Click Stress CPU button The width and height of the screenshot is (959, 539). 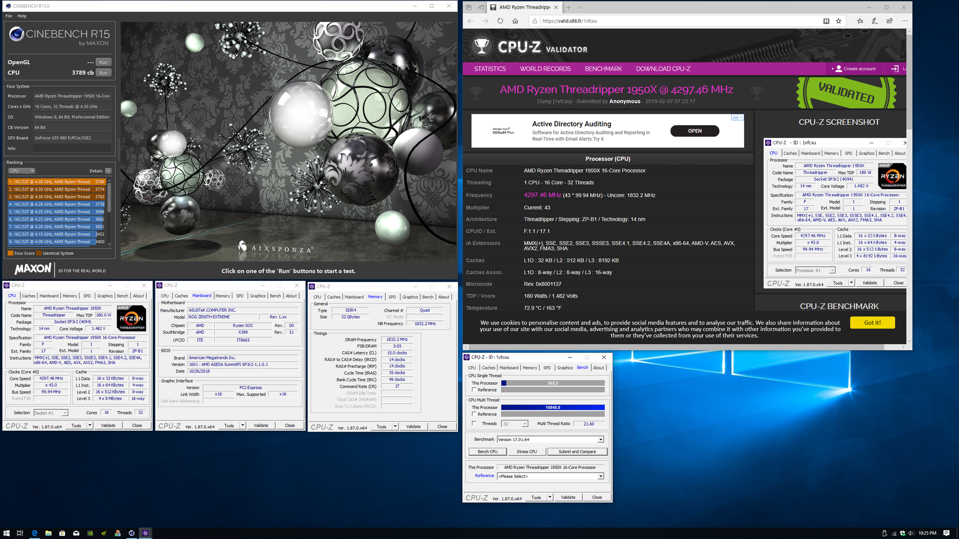pyautogui.click(x=526, y=452)
